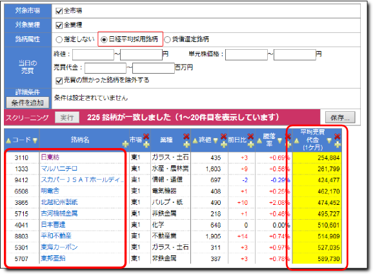Remove 終値 column with red X
The width and height of the screenshot is (373, 274).
click(x=224, y=136)
